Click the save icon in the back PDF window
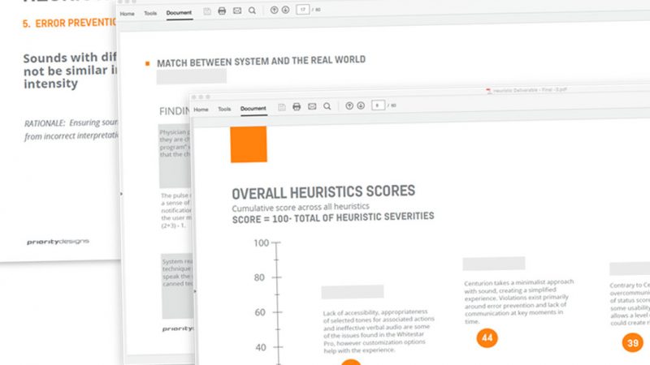This screenshot has width=650, height=365. [x=207, y=11]
